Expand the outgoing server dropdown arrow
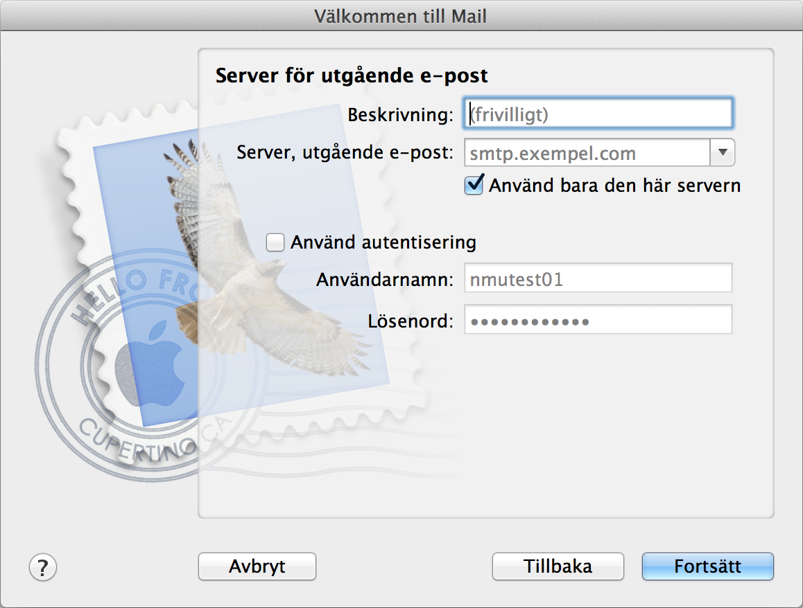Viewport: 803px width, 608px height. [723, 153]
